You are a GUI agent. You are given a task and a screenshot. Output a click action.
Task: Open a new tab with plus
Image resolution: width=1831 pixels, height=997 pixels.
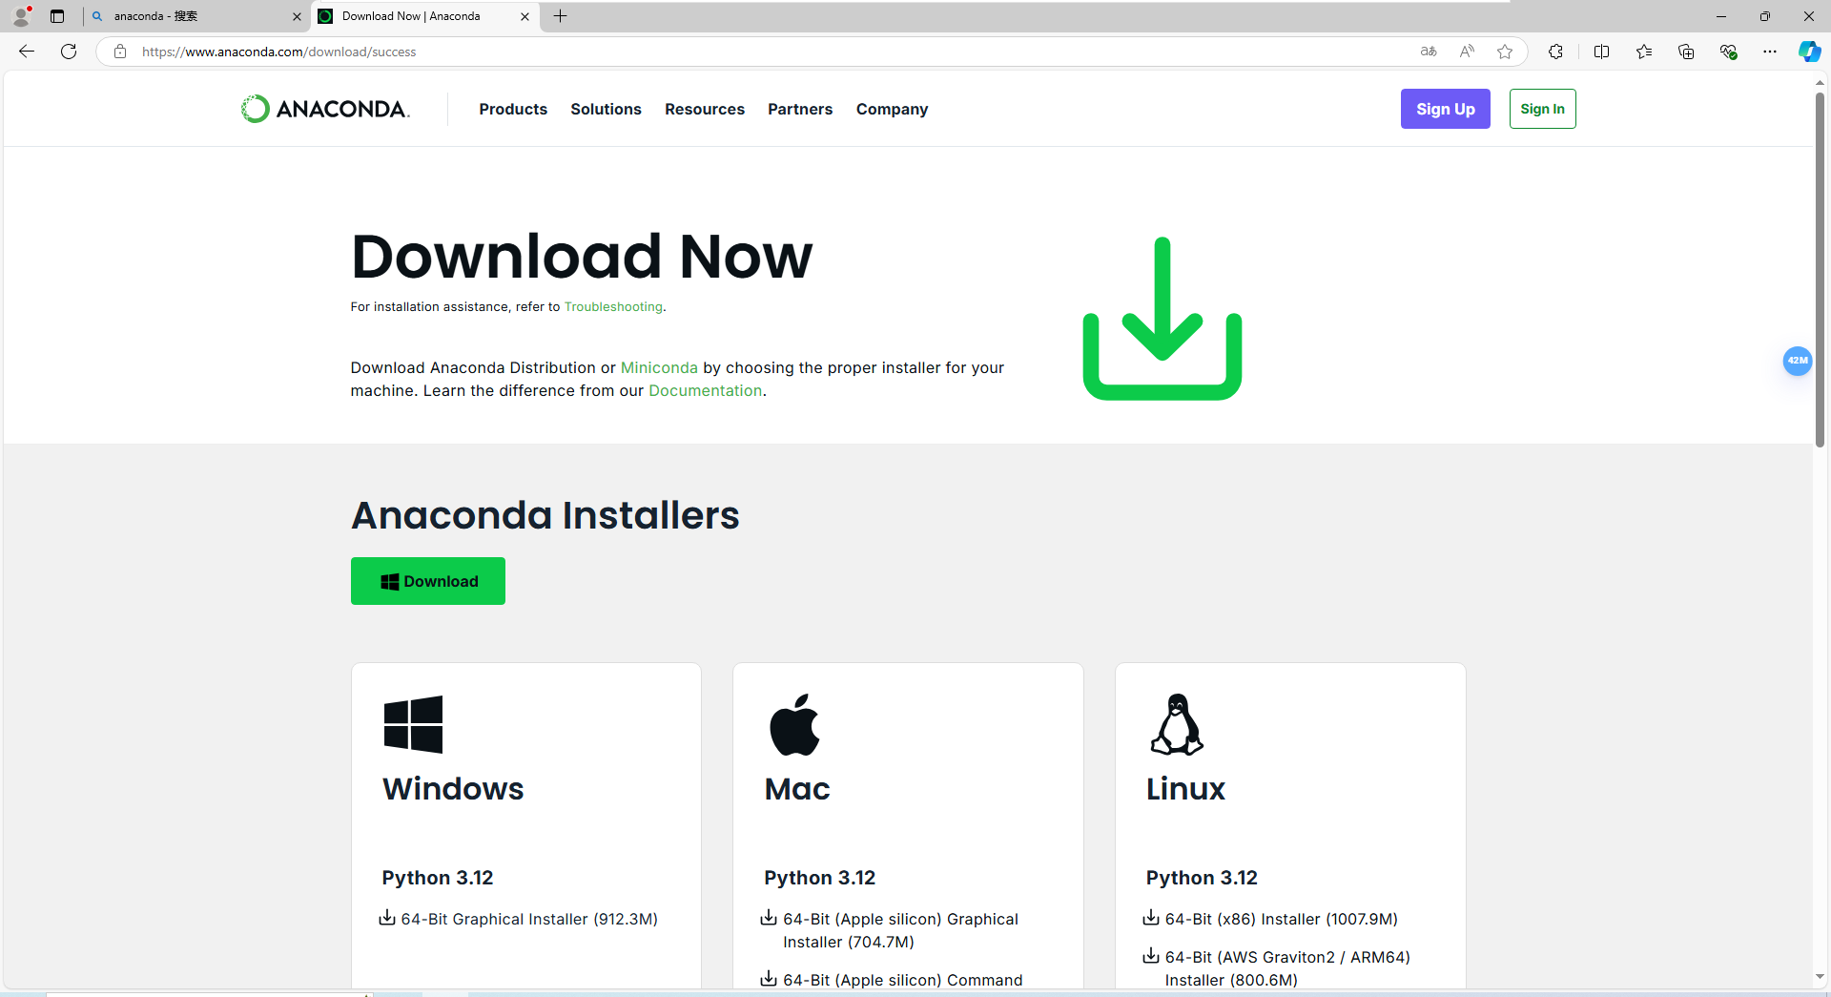coord(561,16)
